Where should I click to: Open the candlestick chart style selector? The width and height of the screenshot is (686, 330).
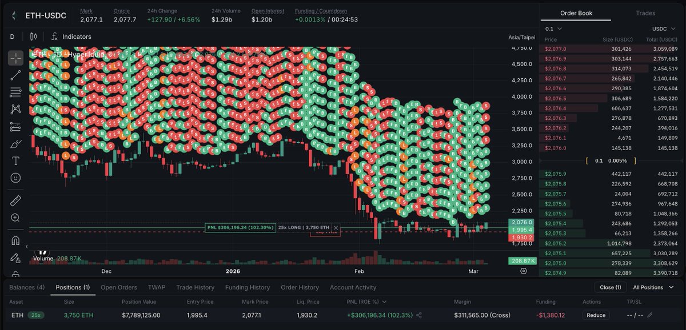pos(33,37)
